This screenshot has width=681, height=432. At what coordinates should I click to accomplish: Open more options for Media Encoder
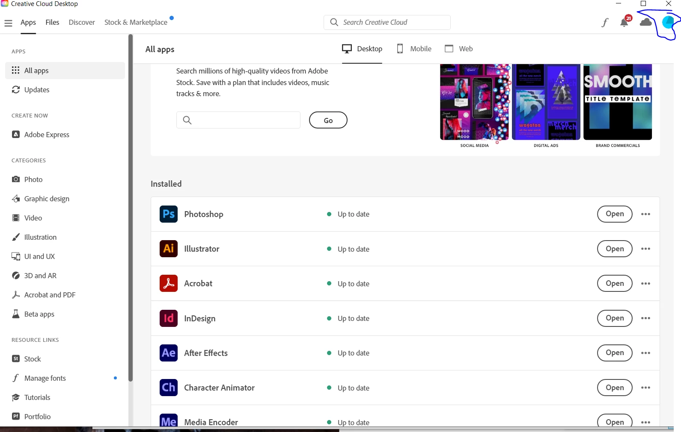645,422
